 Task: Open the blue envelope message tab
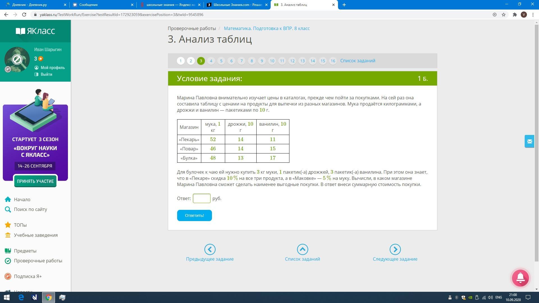tap(529, 141)
